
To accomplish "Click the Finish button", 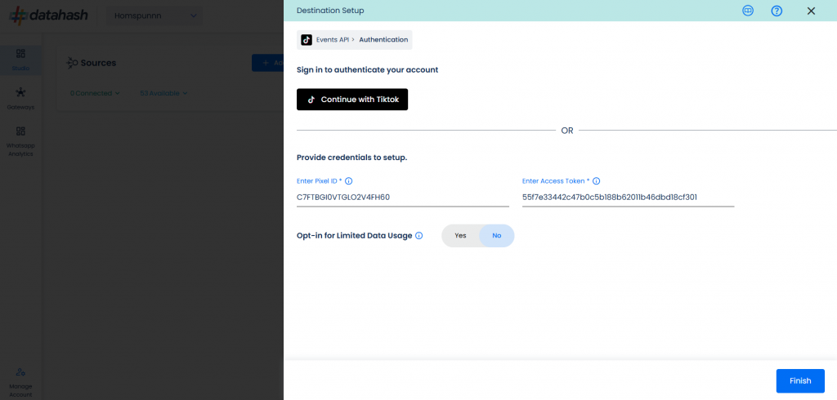I will tap(800, 380).
